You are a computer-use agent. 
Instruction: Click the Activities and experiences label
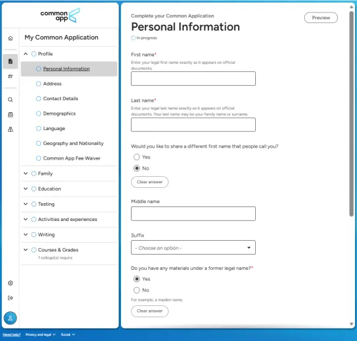coord(67,219)
